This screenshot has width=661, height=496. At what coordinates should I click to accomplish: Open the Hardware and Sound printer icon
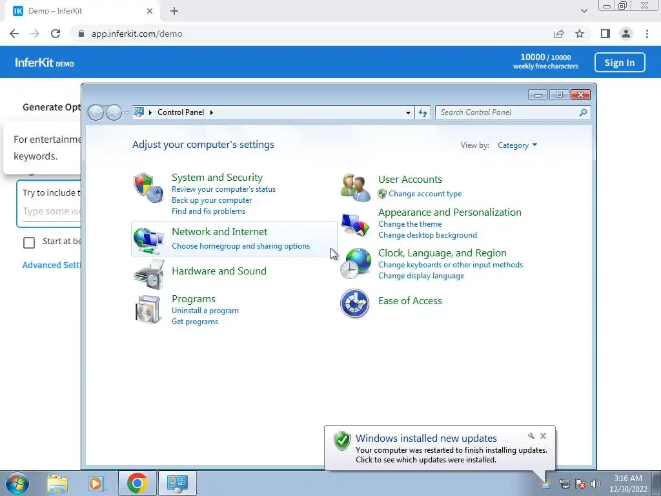(148, 274)
